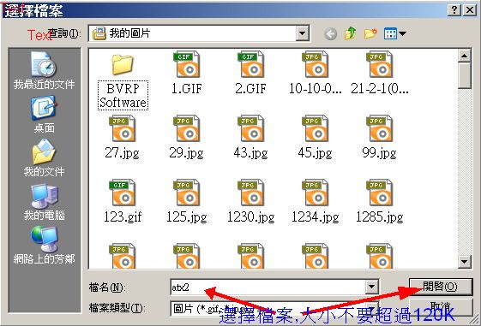
Task: Go to 網路上的芳鄰 in places bar
Action: [44, 246]
